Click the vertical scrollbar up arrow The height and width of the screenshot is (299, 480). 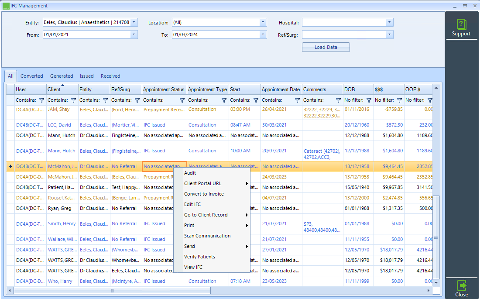click(x=436, y=88)
